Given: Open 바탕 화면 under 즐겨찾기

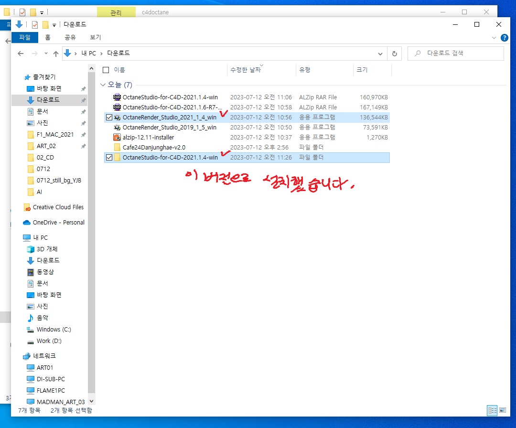Looking at the screenshot, I should [49, 88].
